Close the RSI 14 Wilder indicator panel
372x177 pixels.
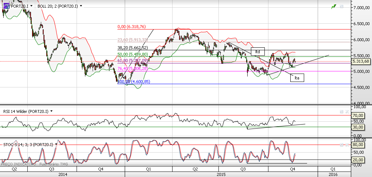346,111
